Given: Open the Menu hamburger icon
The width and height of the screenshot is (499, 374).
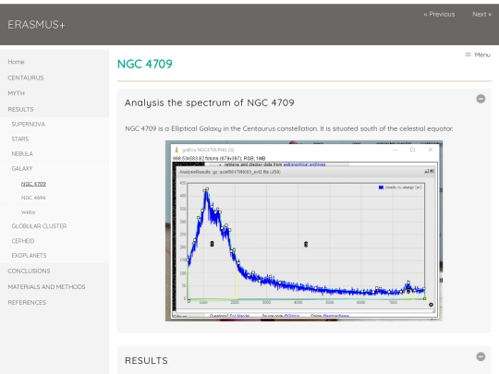Looking at the screenshot, I should 468,54.
